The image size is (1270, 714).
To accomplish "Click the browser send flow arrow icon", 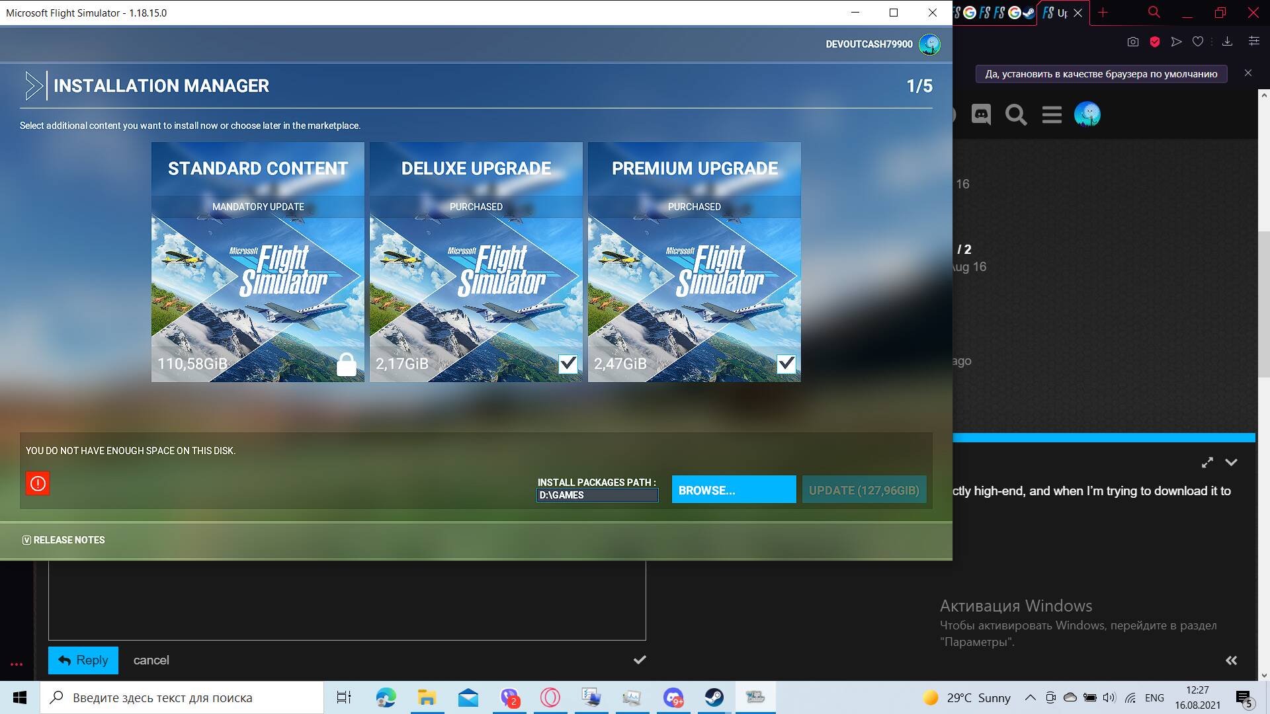I will 1176,42.
